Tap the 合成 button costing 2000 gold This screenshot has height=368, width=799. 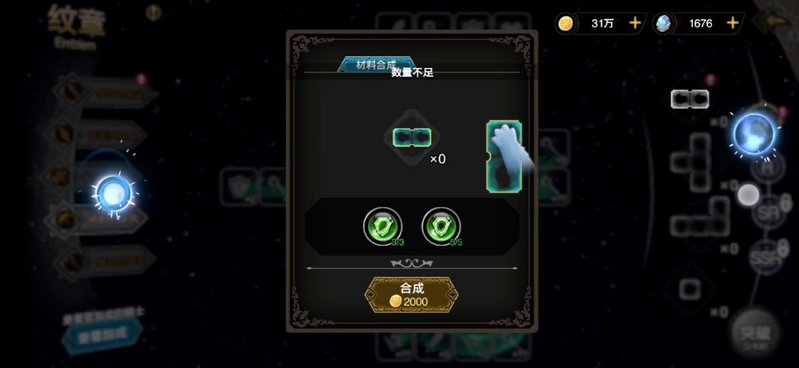(x=411, y=295)
